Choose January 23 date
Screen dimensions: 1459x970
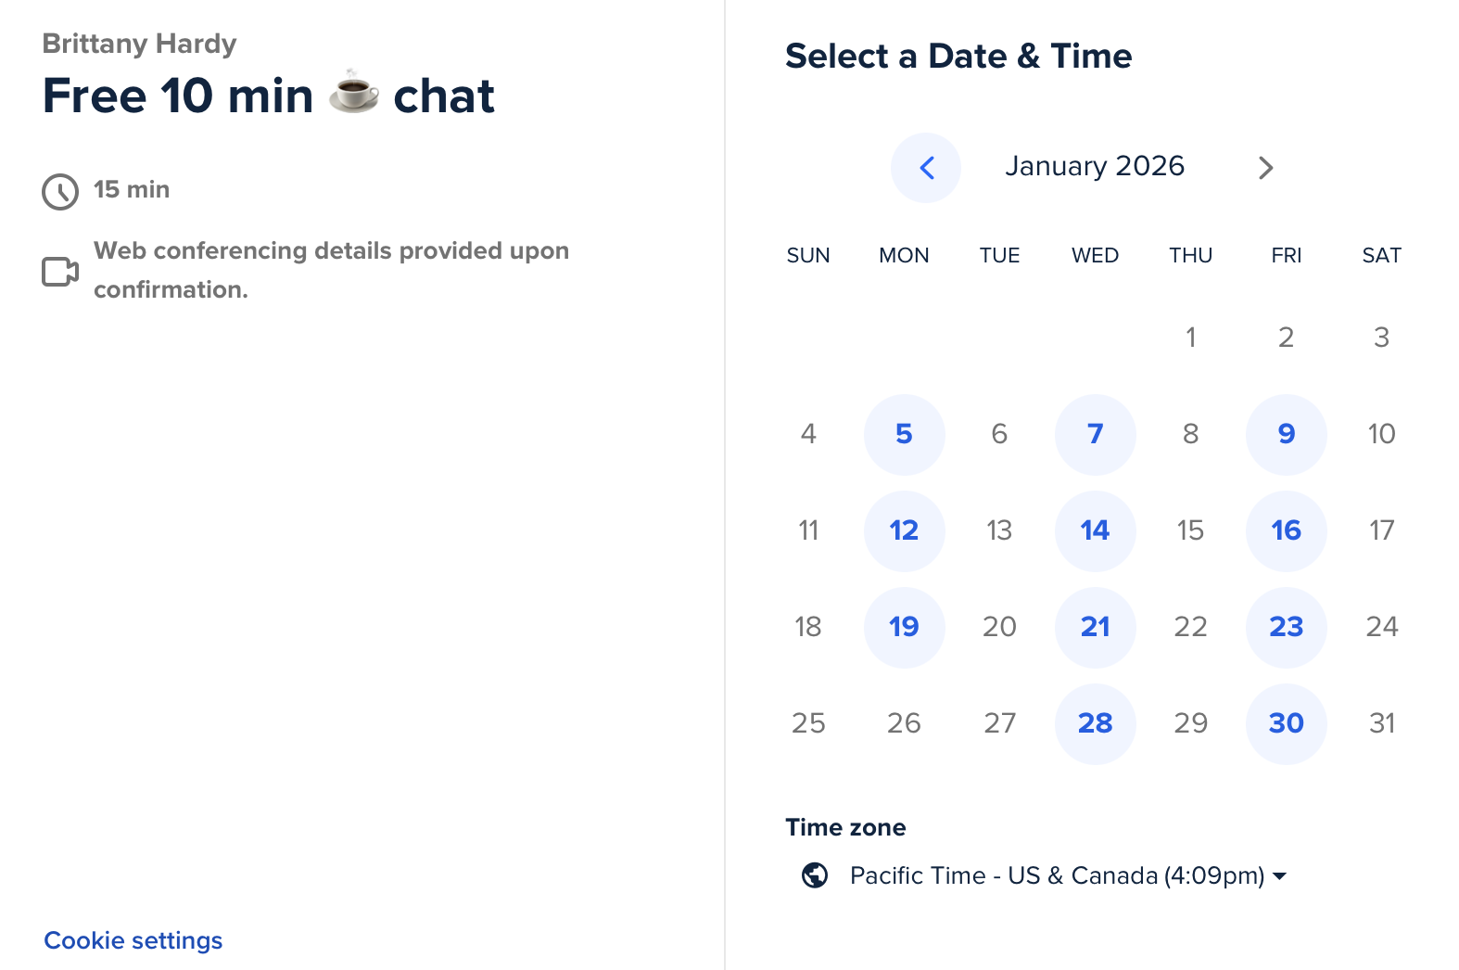(1286, 627)
